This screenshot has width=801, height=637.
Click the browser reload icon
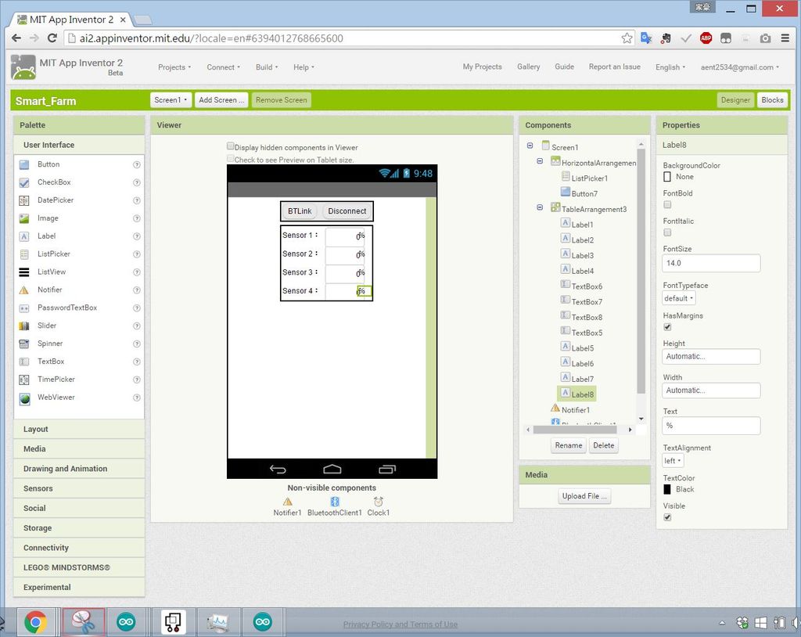[x=52, y=38]
